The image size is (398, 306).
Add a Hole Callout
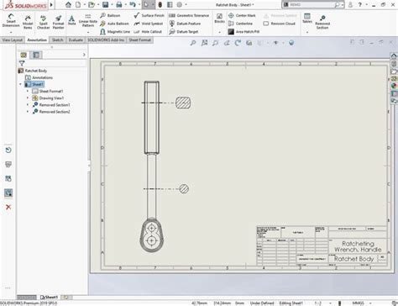tap(148, 32)
